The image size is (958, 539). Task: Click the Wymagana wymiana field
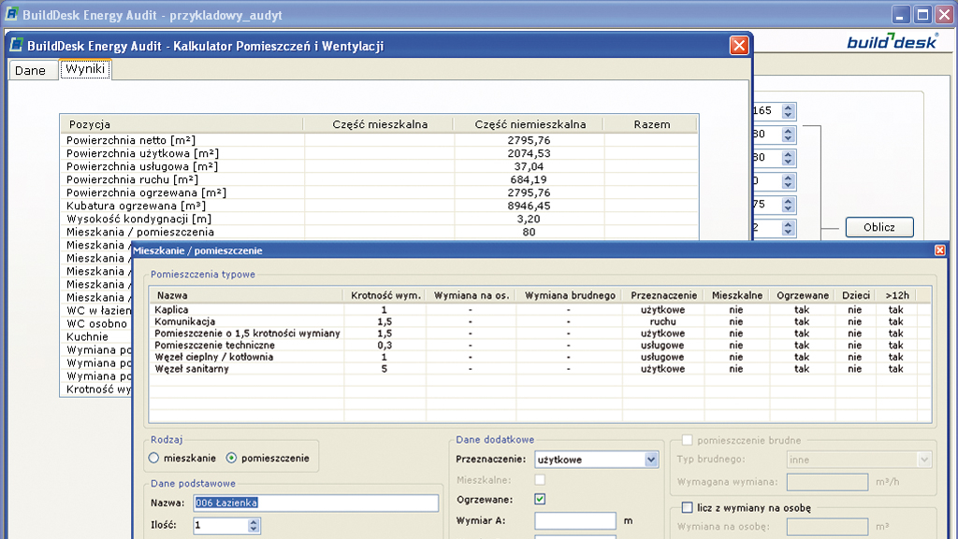[x=827, y=482]
